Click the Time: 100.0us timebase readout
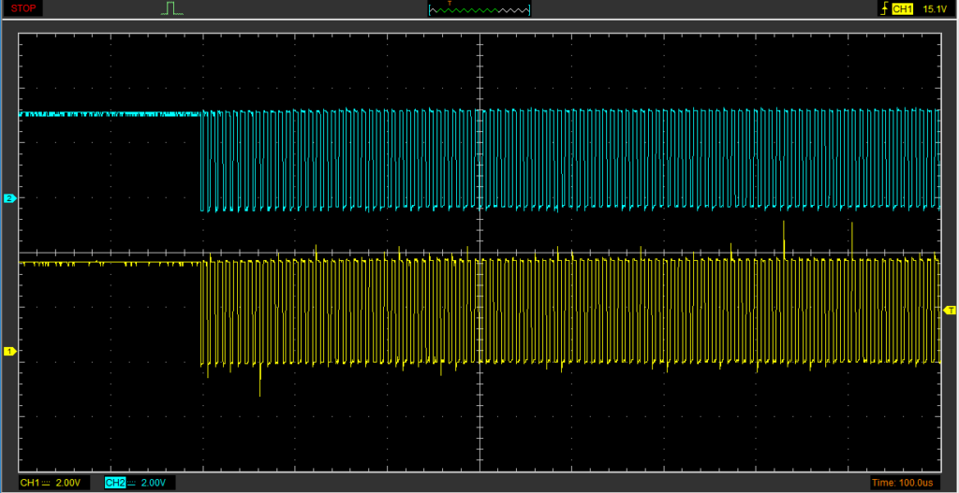959x493 pixels. coord(903,483)
